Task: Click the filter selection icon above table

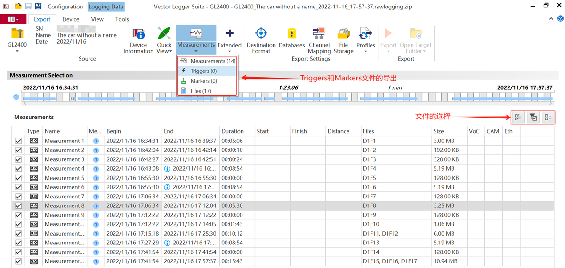Action: [x=533, y=118]
